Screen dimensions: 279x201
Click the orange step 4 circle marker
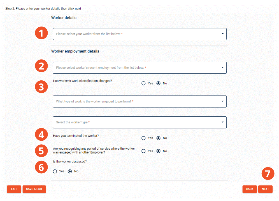(41, 135)
